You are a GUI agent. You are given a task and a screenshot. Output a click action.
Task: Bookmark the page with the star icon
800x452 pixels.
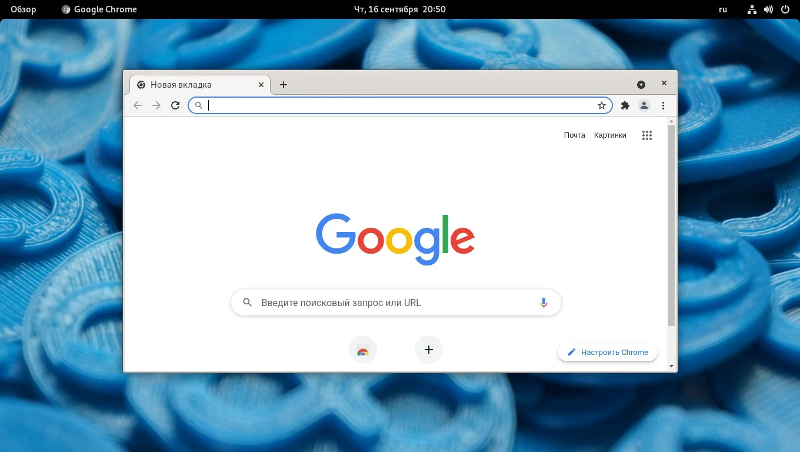tap(602, 105)
